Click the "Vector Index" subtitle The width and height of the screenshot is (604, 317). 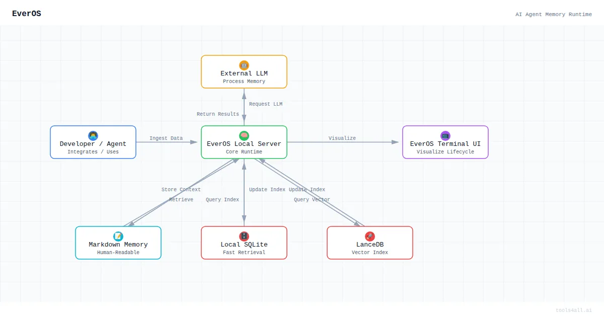point(370,253)
